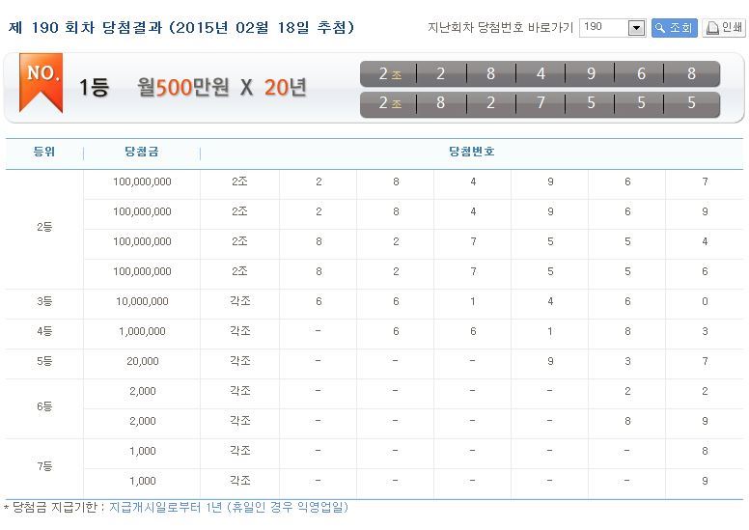Click the 당첨금 column header

tap(142, 153)
